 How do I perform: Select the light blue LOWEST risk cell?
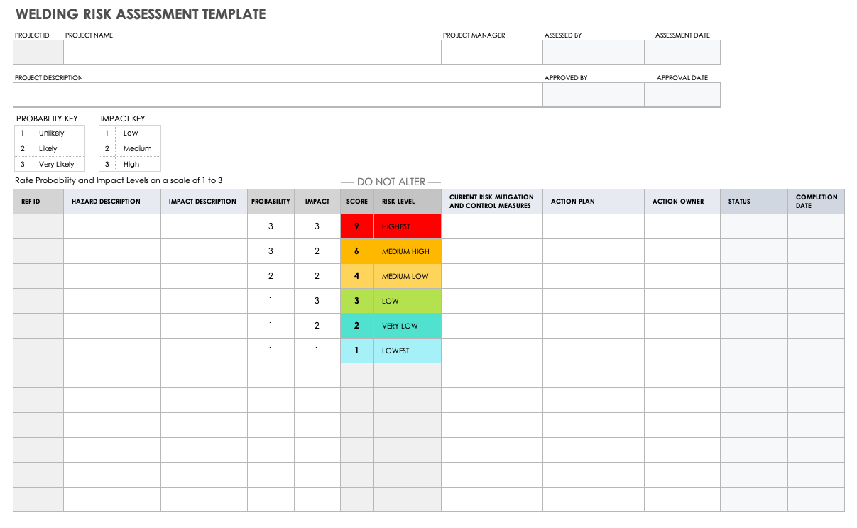coord(407,351)
